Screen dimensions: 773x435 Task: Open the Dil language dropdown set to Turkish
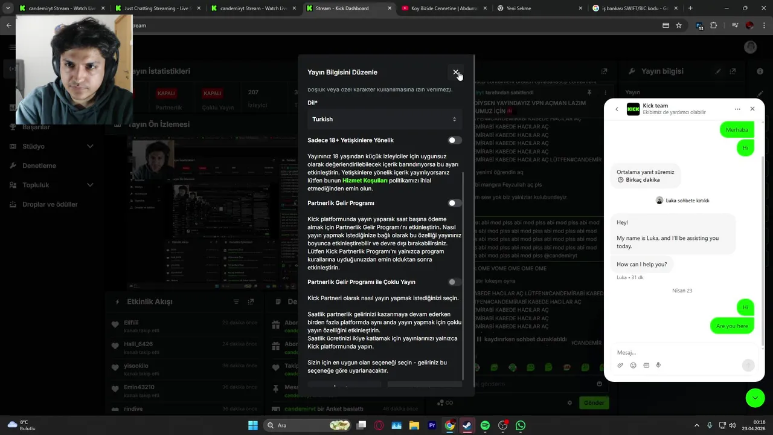pyautogui.click(x=385, y=119)
